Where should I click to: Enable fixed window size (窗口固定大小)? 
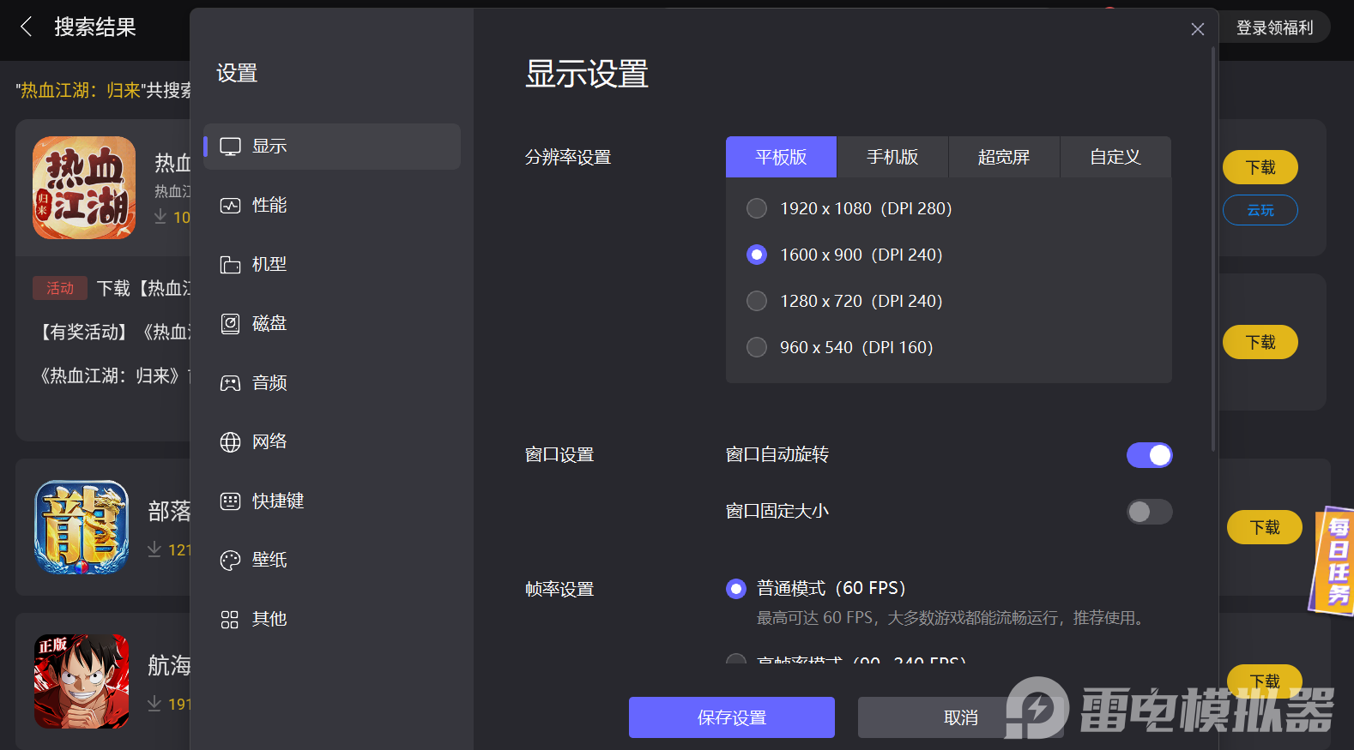click(1149, 512)
